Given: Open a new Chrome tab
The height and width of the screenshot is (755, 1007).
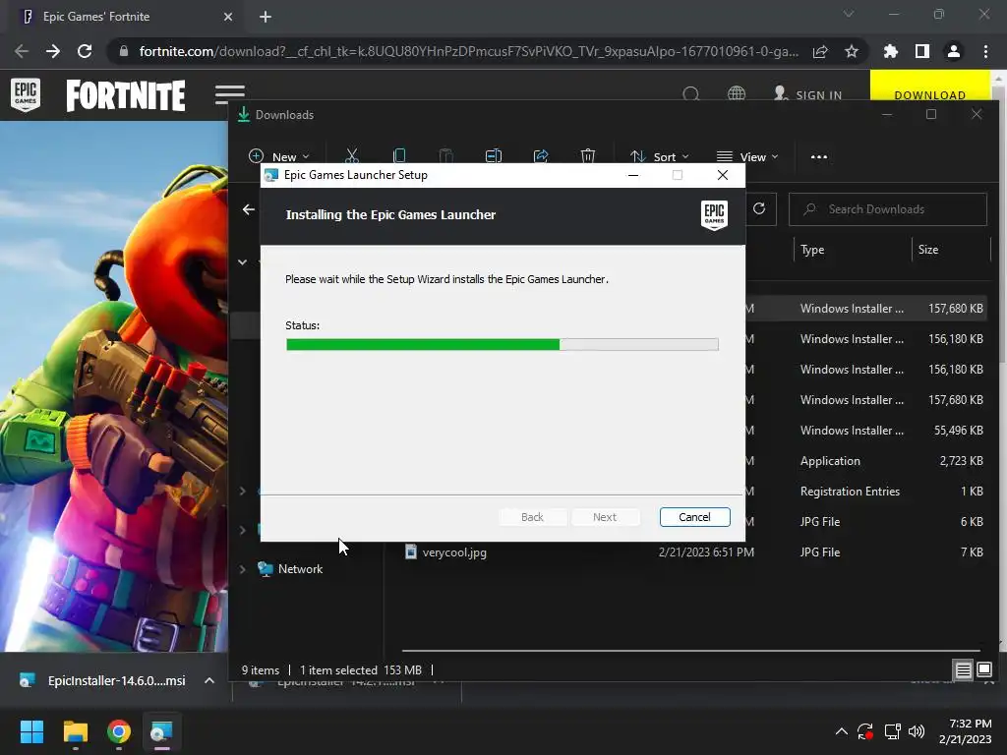Looking at the screenshot, I should (x=266, y=17).
